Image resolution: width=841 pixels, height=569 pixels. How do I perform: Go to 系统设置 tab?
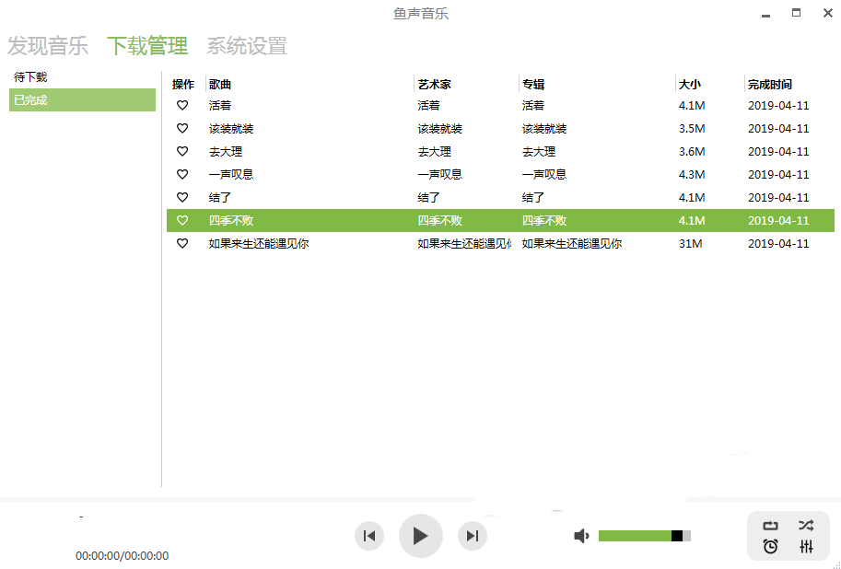[x=247, y=46]
